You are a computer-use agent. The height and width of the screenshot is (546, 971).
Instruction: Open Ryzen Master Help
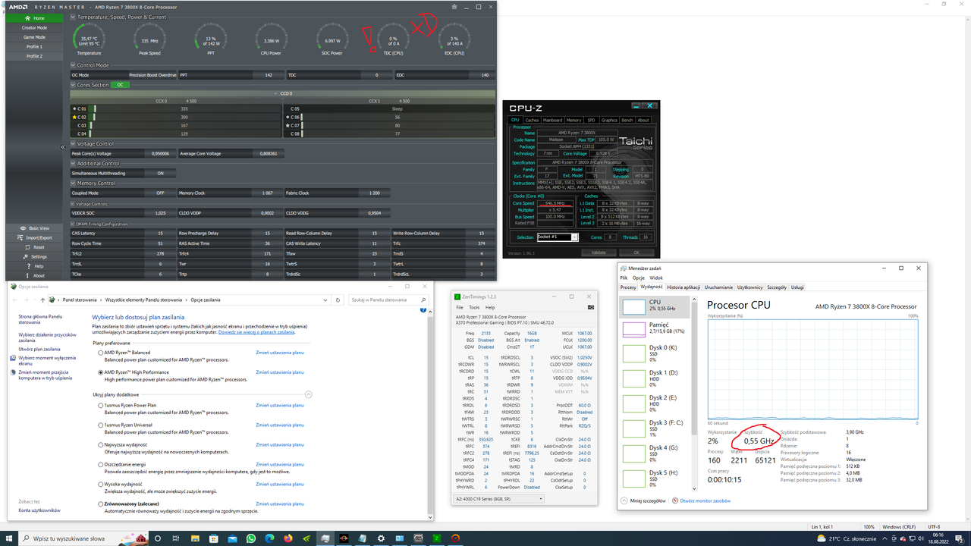click(x=34, y=266)
